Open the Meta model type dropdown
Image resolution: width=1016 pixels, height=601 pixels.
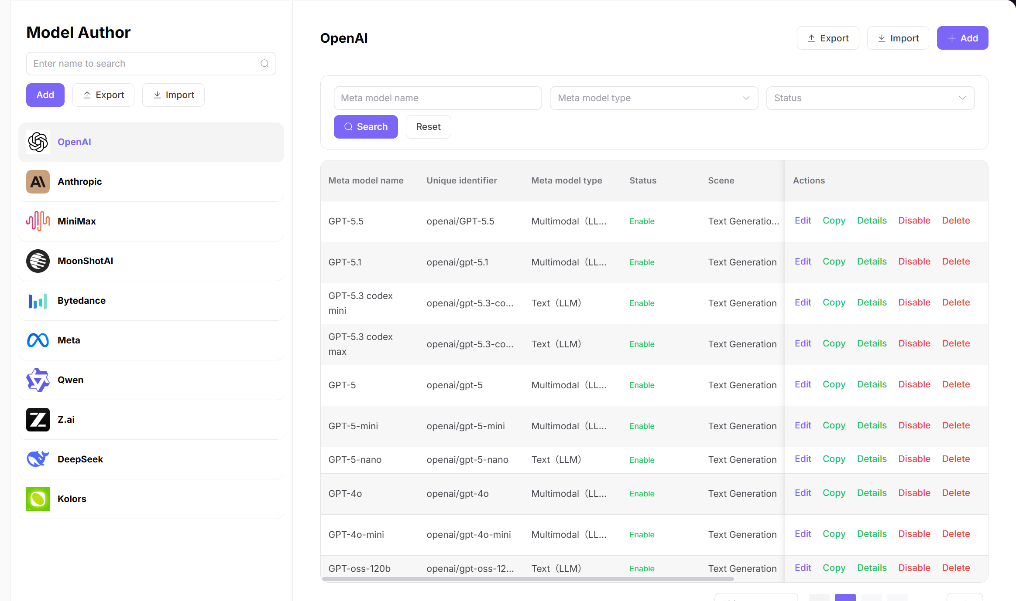(x=654, y=98)
